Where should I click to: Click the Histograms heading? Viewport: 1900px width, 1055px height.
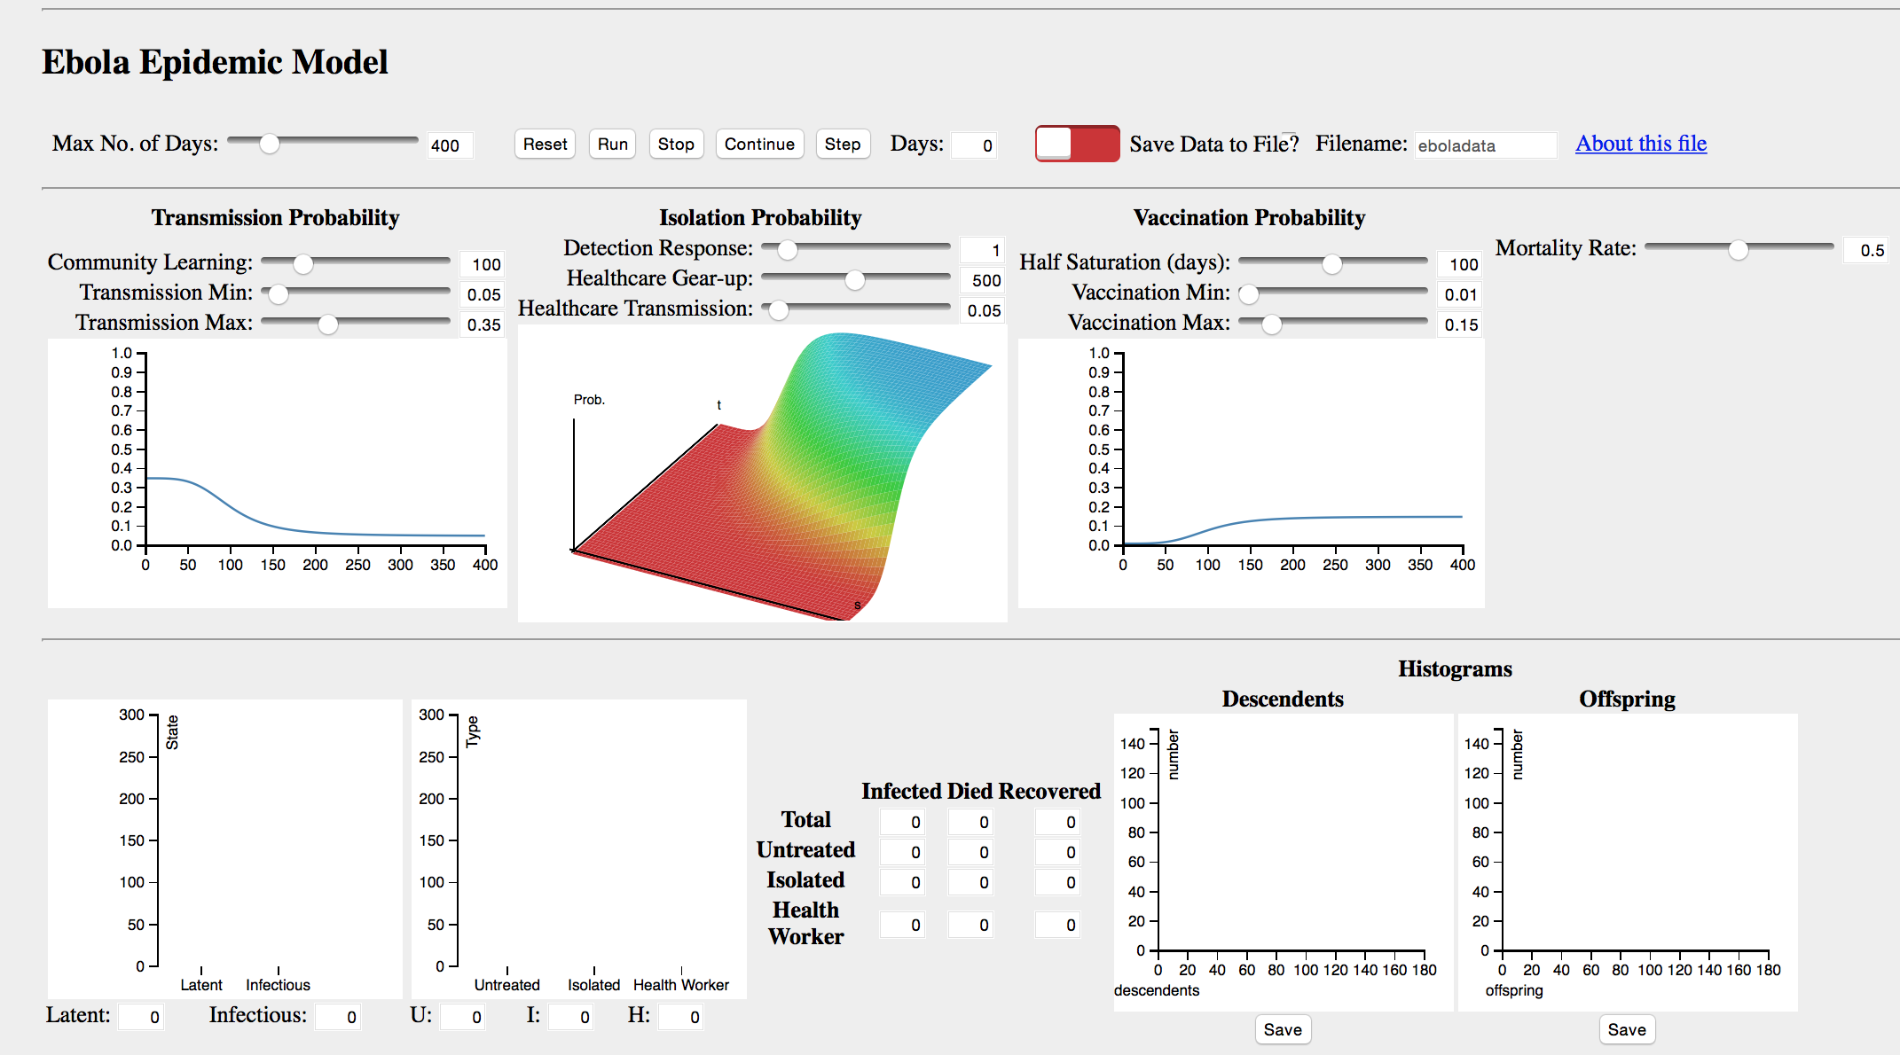pyautogui.click(x=1455, y=668)
